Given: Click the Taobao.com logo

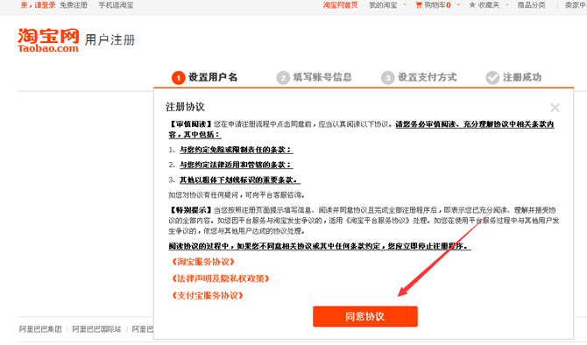Looking at the screenshot, I should click(x=48, y=40).
